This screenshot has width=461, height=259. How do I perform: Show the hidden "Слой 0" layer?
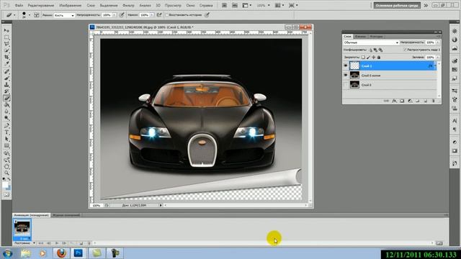[346, 85]
